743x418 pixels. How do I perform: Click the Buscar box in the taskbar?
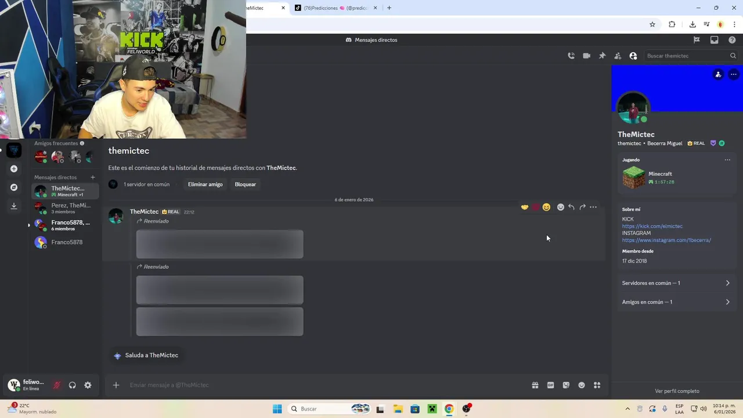[330, 409]
